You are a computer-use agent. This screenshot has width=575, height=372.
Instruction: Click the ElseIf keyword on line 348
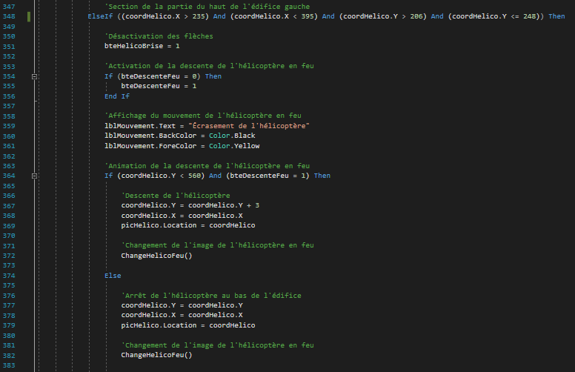click(x=100, y=16)
